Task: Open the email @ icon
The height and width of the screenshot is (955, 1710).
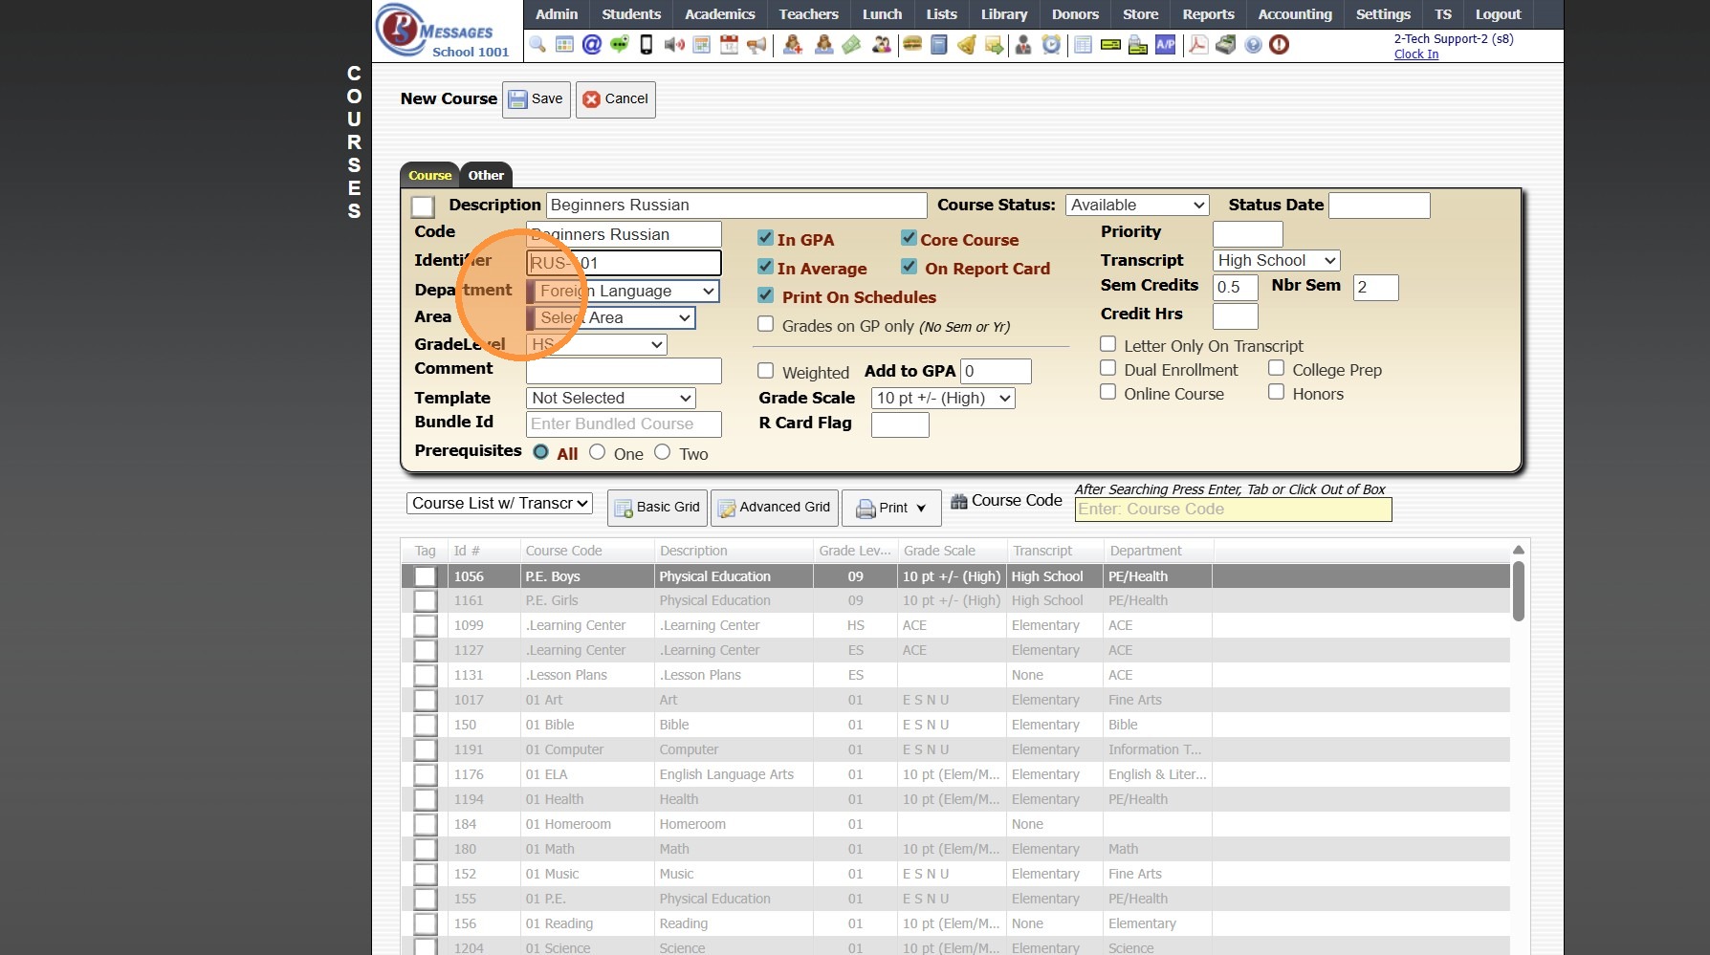Action: click(x=592, y=45)
